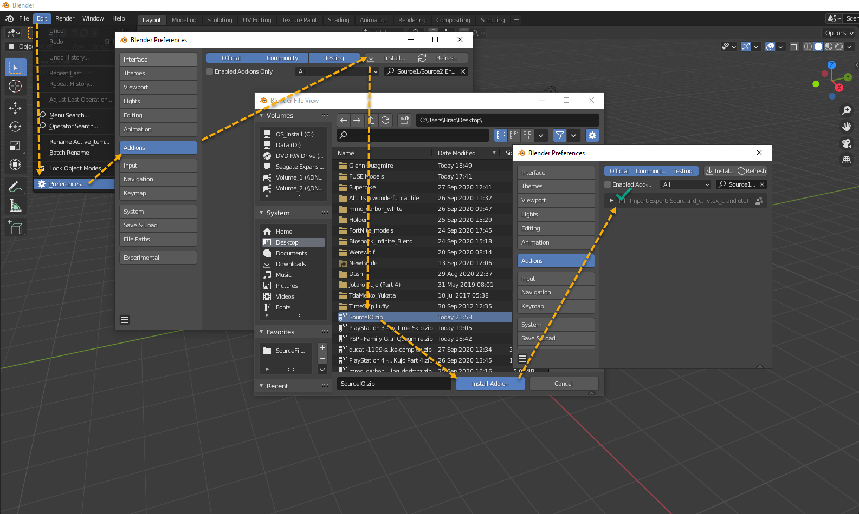
Task: Toggle Lock Object Modes in Edit menu
Action: pos(42,168)
